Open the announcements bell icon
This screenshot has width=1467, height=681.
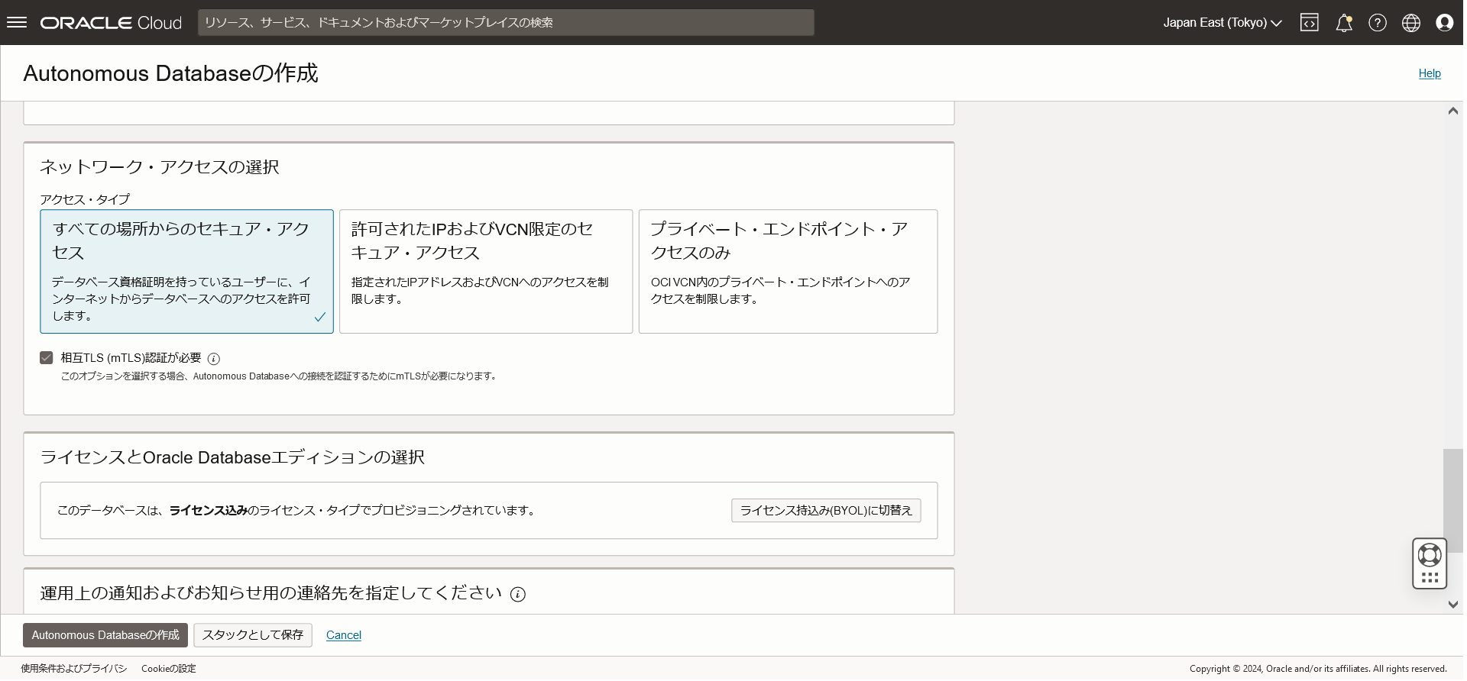click(1344, 23)
